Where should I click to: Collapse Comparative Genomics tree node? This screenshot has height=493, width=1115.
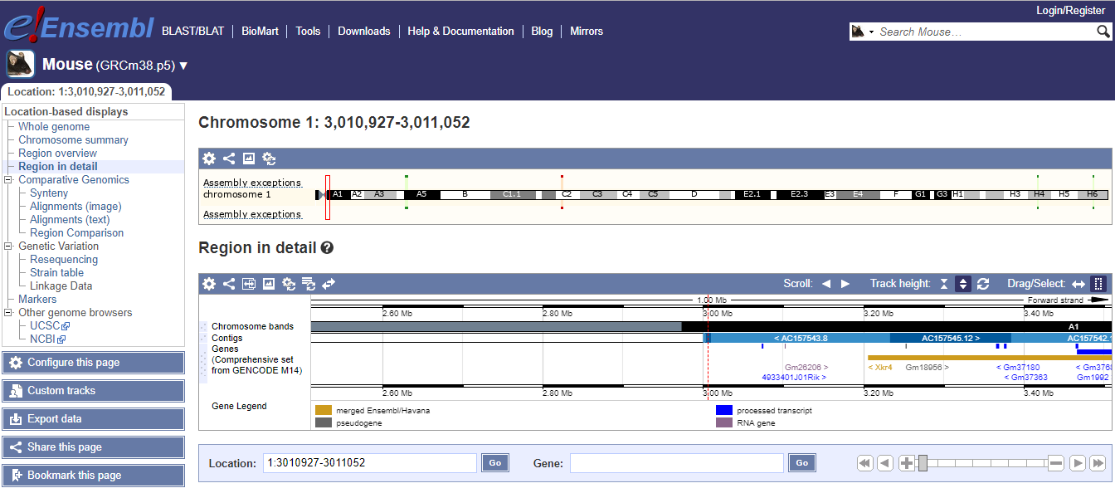click(x=9, y=180)
